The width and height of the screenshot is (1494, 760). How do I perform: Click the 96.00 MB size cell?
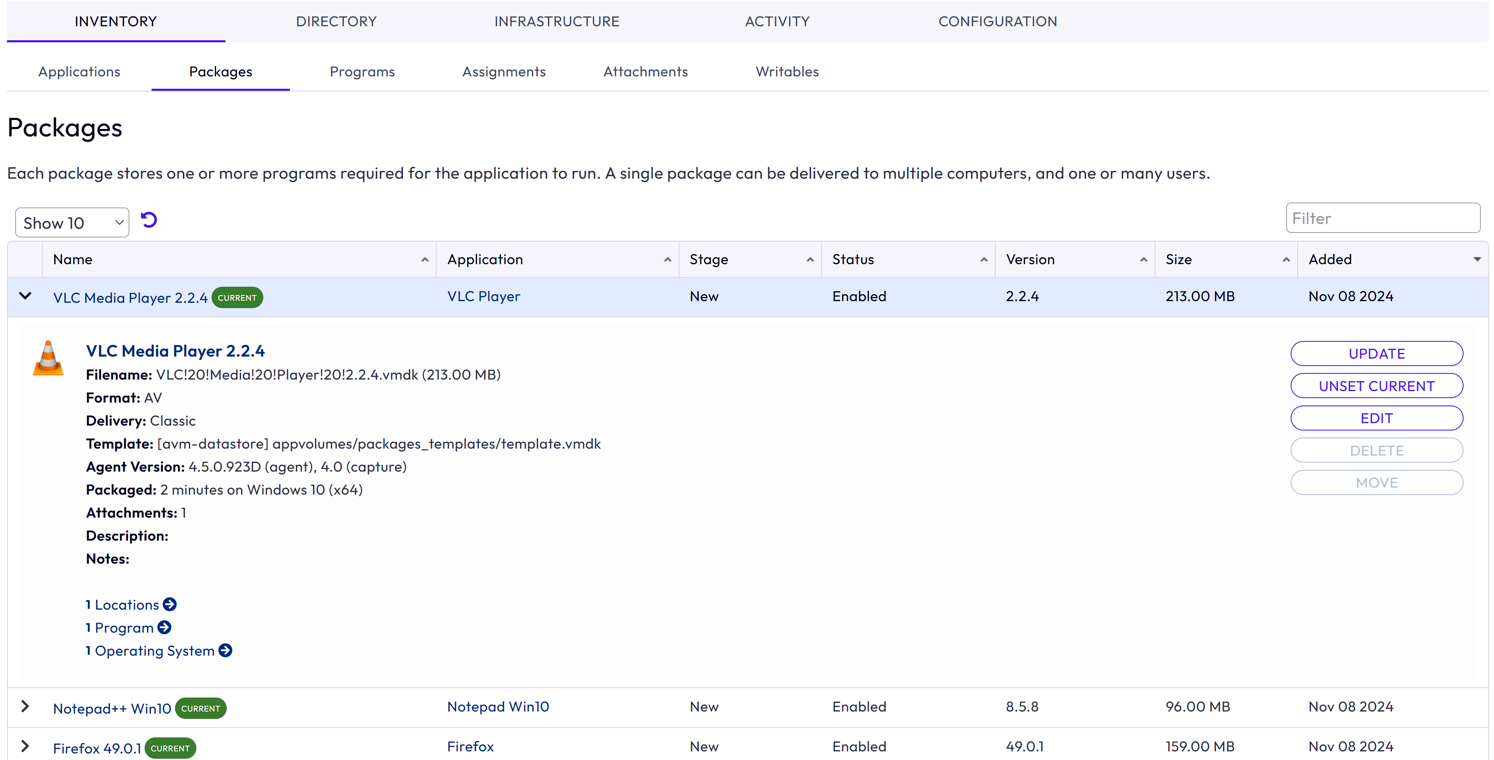[x=1198, y=707]
